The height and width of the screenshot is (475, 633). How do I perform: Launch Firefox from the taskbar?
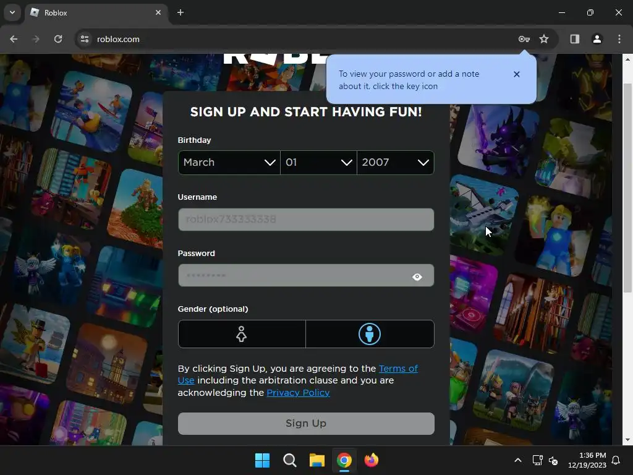tap(372, 460)
